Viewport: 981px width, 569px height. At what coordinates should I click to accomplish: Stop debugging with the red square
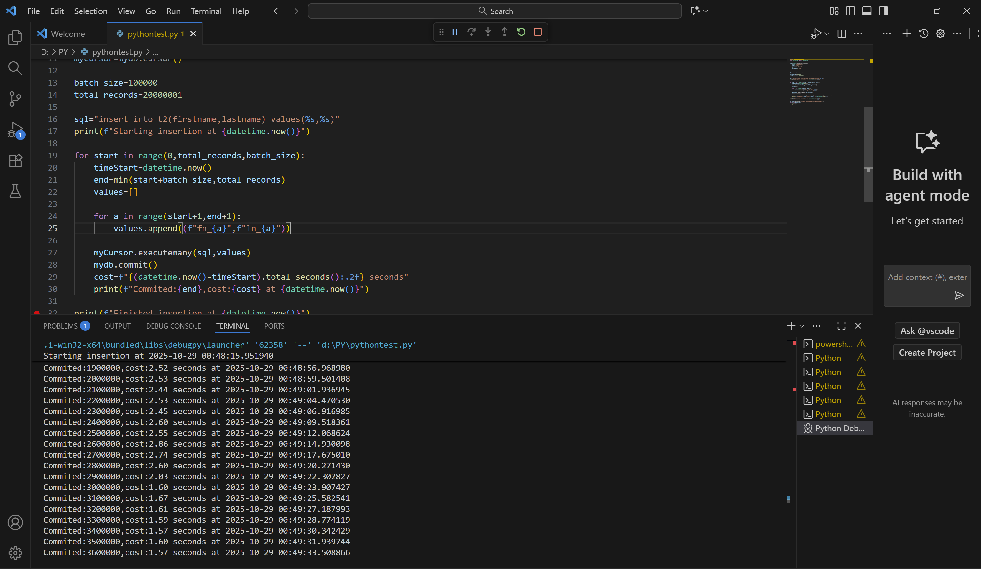tap(538, 32)
